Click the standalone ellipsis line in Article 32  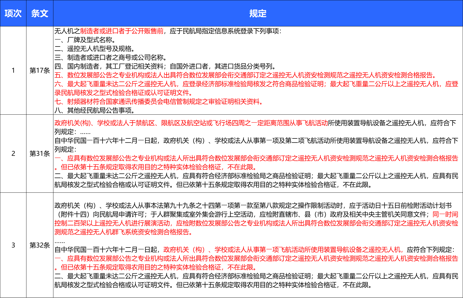pyautogui.click(x=60, y=241)
